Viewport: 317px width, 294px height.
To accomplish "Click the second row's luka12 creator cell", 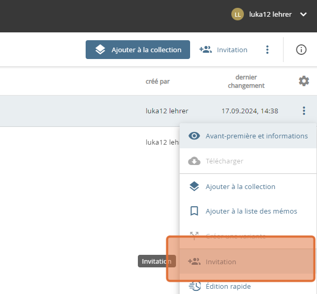I will coord(162,142).
